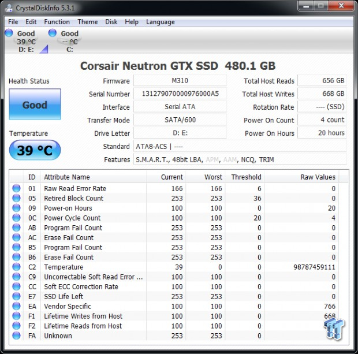Select the Retired Block Count text
The image size is (358, 354).
pyautogui.click(x=73, y=198)
